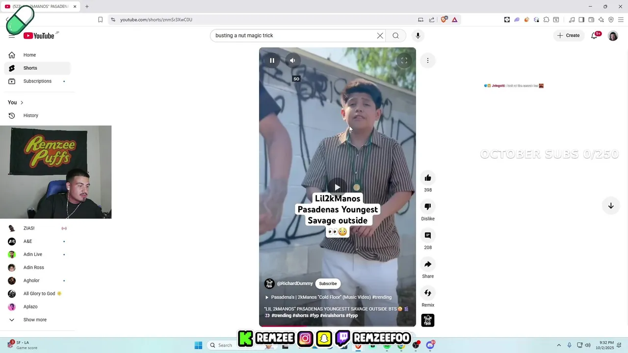Viewport: 628px width, 353px height.
Task: Open the sound thumbnail below Remix
Action: [428, 320]
